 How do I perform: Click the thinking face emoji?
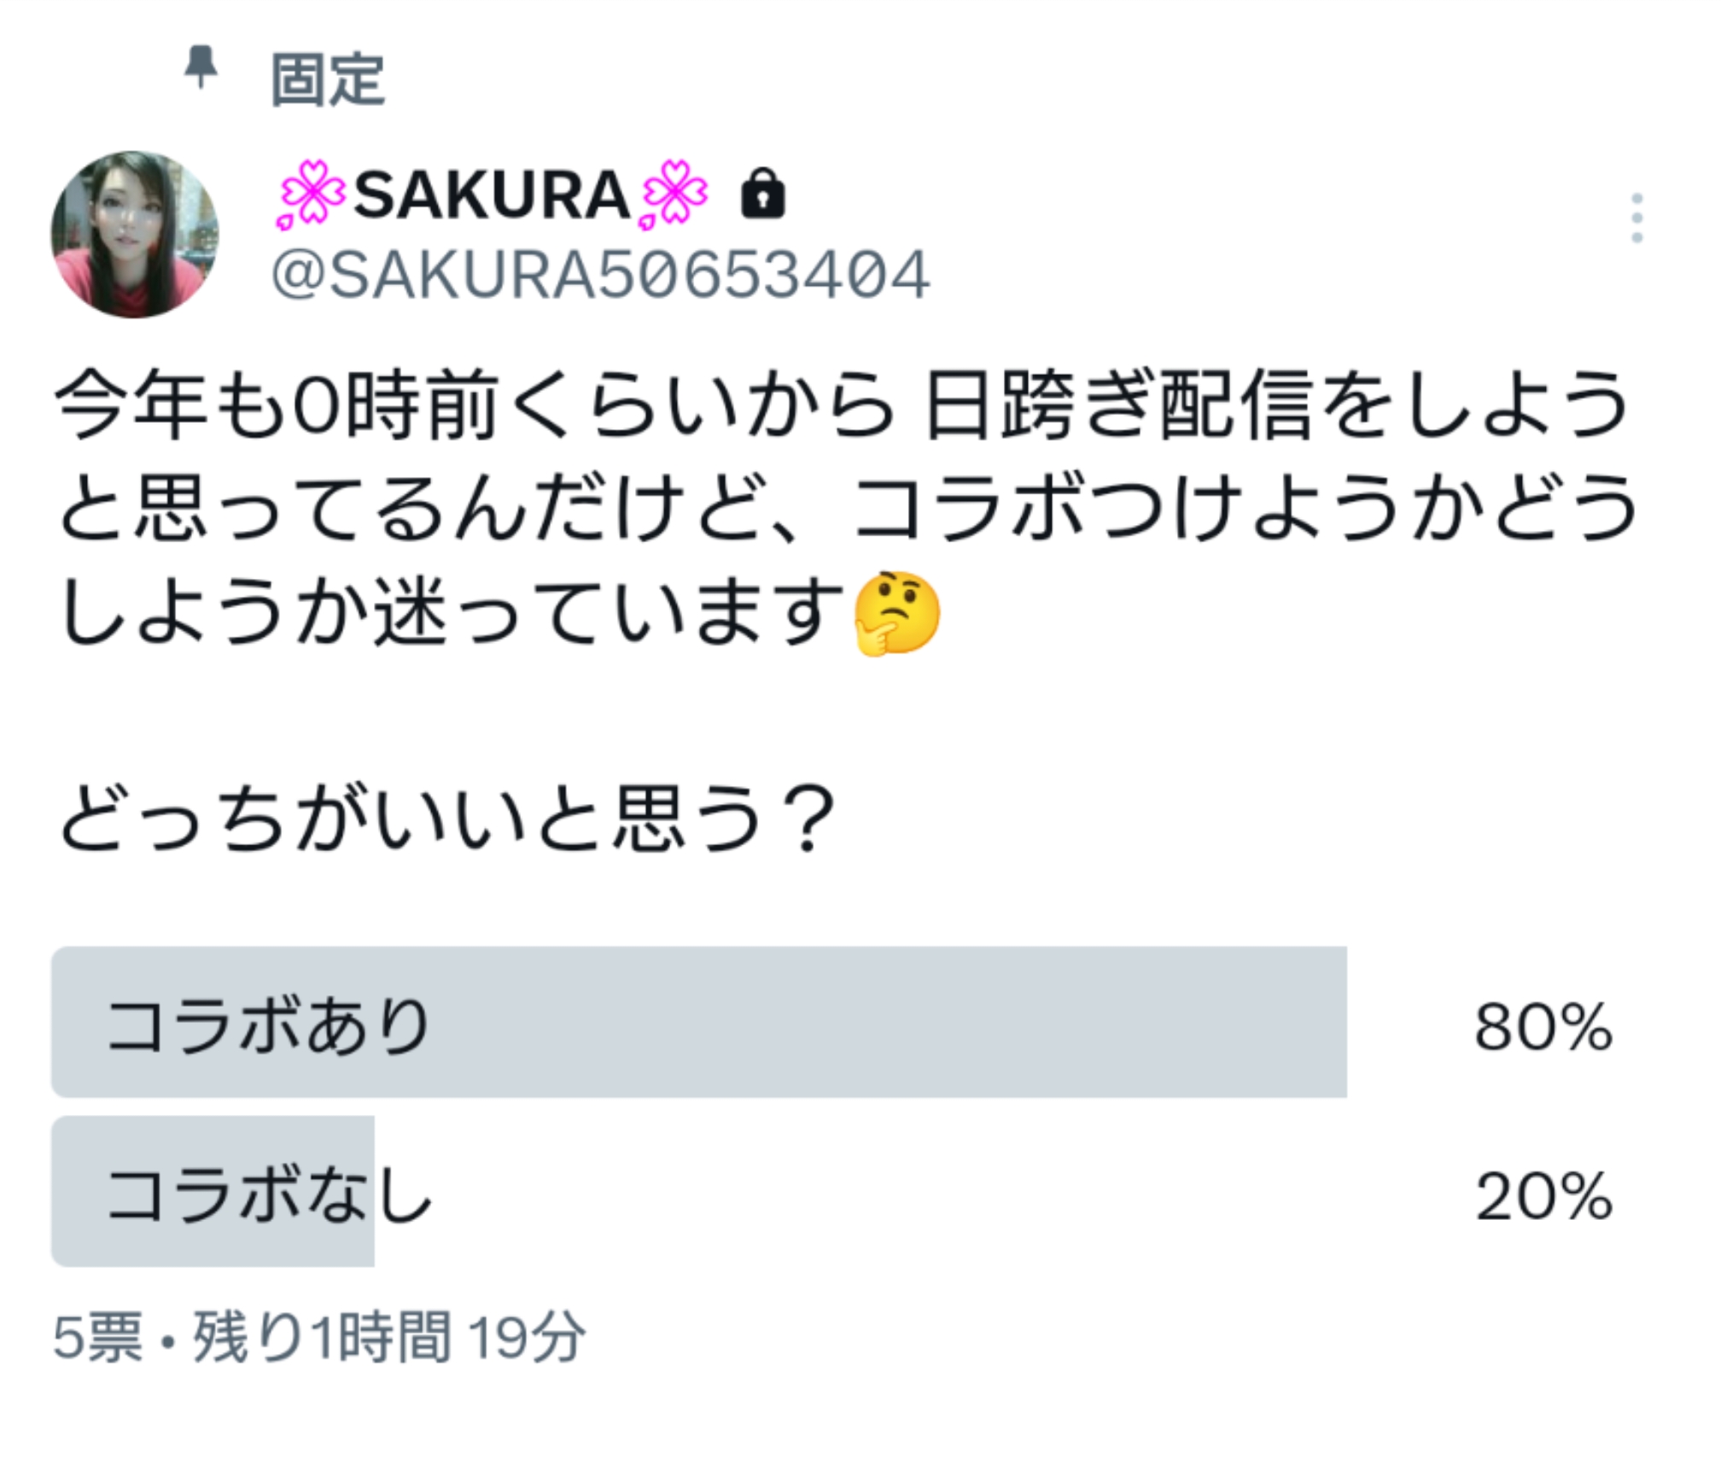(x=896, y=614)
